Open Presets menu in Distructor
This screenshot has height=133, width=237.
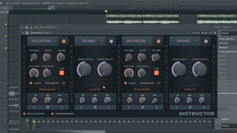click(196, 33)
